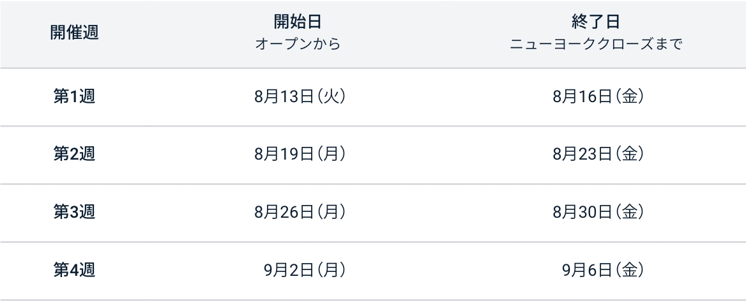The width and height of the screenshot is (746, 302).
Task: Click the 日 character in 終了日 header
Action: point(612,22)
